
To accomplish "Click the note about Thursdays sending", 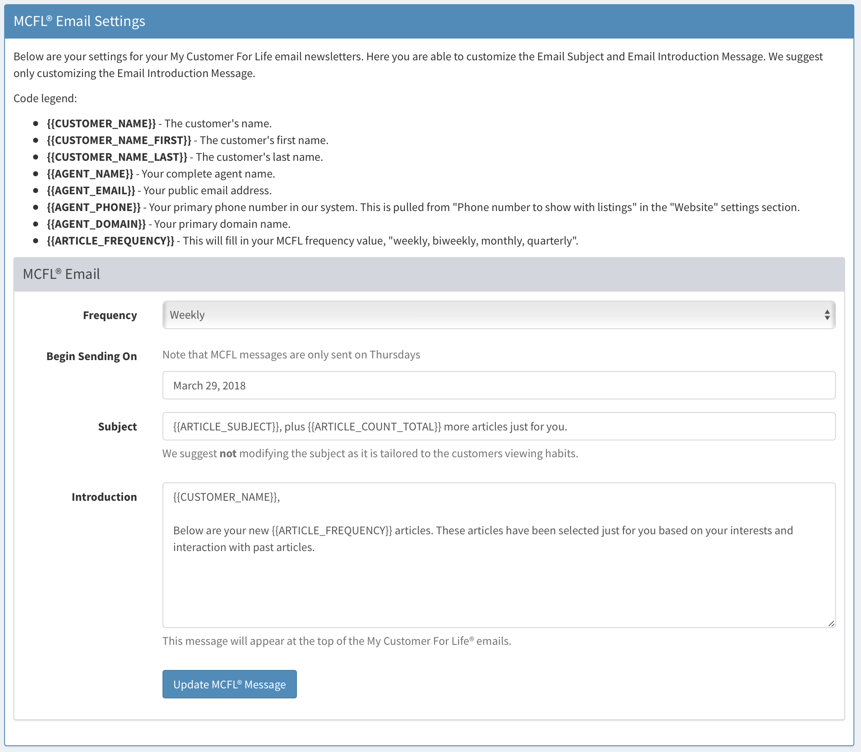I will tap(291, 355).
